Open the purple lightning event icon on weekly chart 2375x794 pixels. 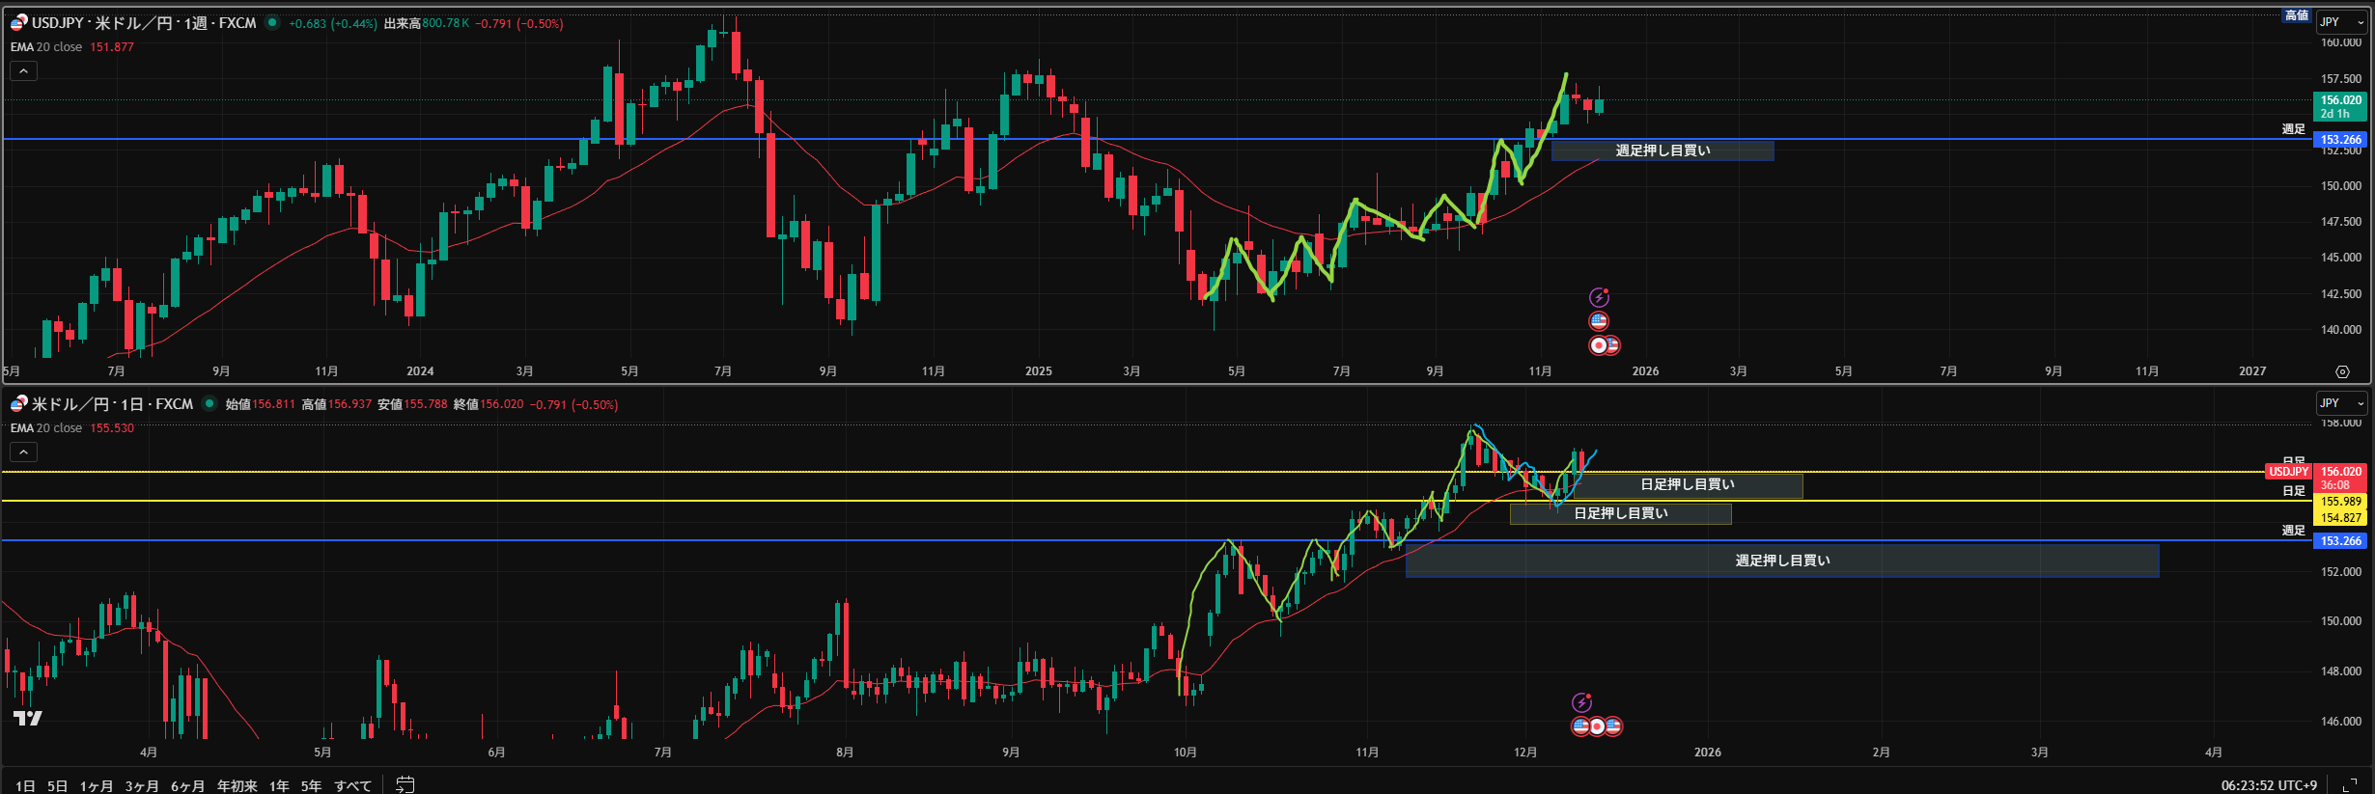(1599, 297)
